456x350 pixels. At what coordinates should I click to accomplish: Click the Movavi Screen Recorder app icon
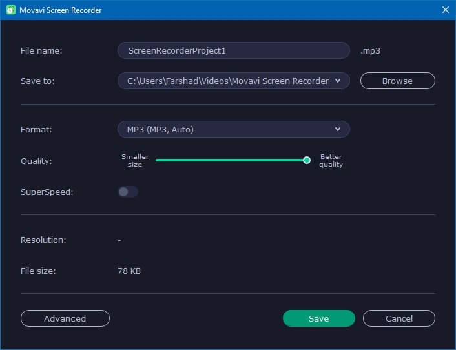[x=11, y=10]
